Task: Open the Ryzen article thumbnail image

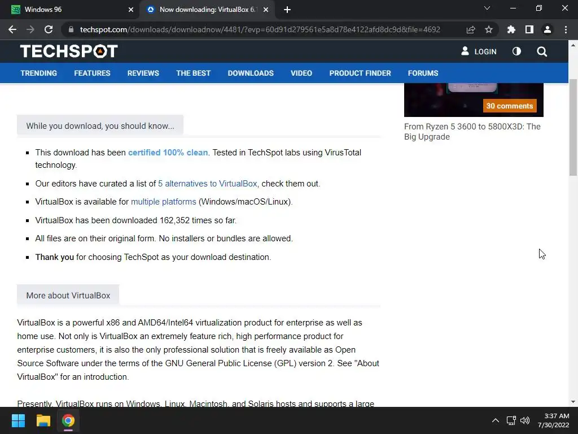Action: click(x=474, y=99)
